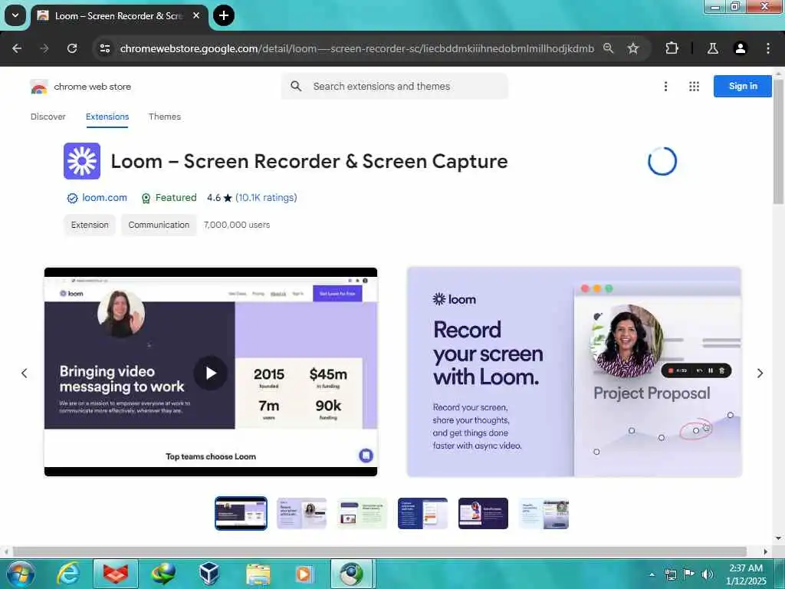Click the Action Center flag tray icon
This screenshot has height=589, width=785.
[688, 574]
